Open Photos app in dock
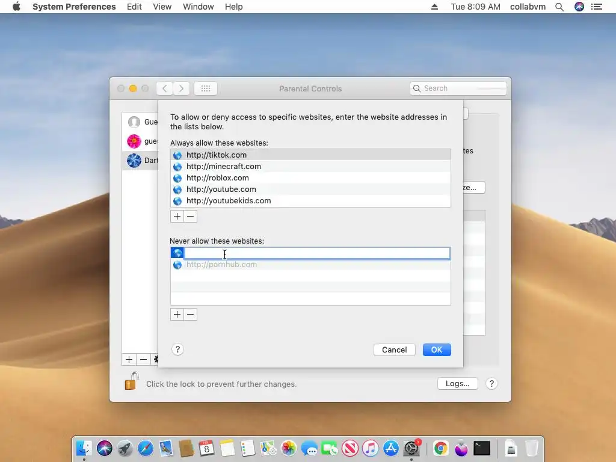 [288, 448]
